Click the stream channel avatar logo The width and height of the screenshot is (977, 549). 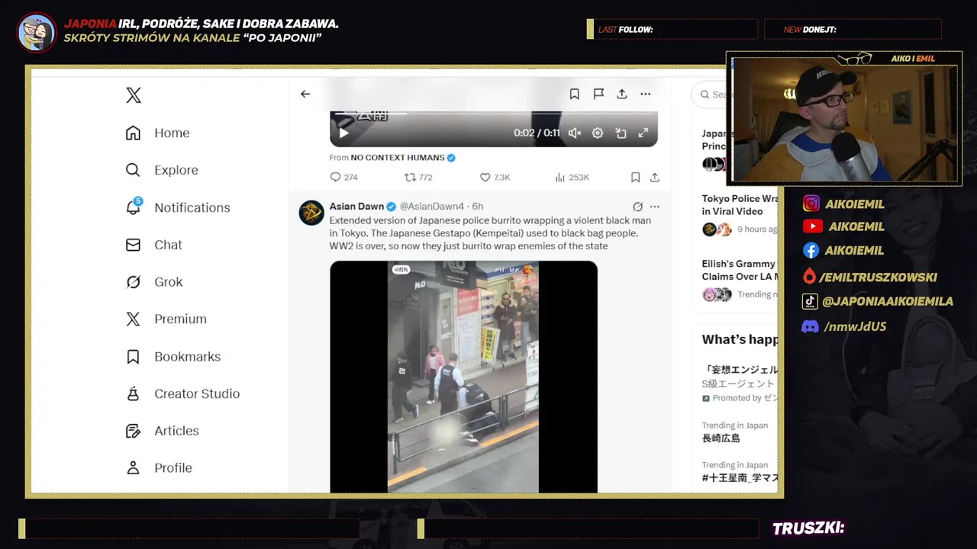[x=37, y=32]
